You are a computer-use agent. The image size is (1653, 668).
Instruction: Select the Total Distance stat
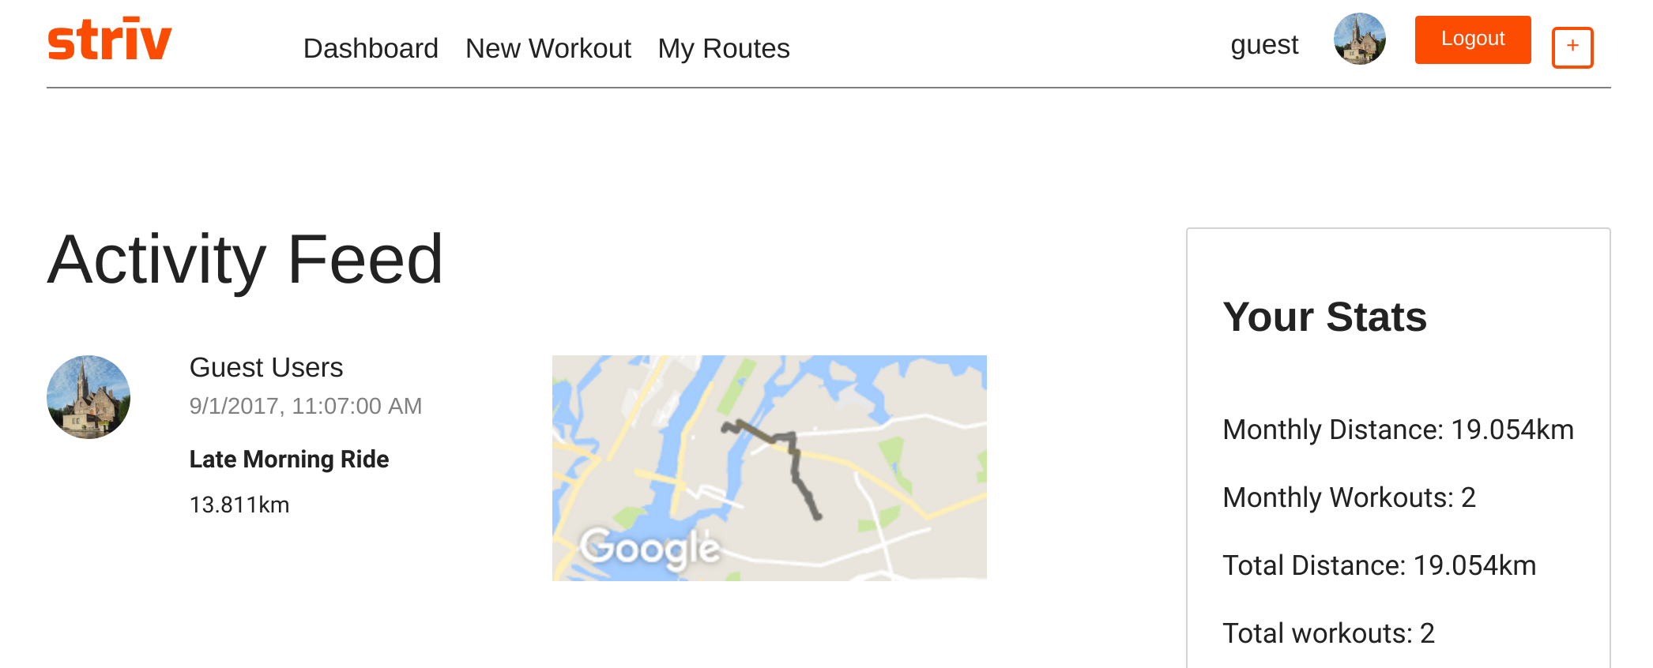pyautogui.click(x=1380, y=565)
